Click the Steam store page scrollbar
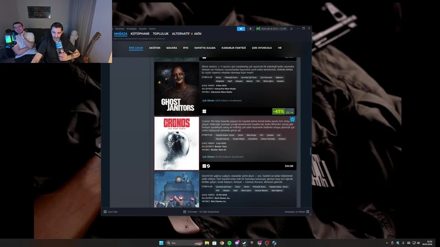440x247 pixels. coord(311,151)
